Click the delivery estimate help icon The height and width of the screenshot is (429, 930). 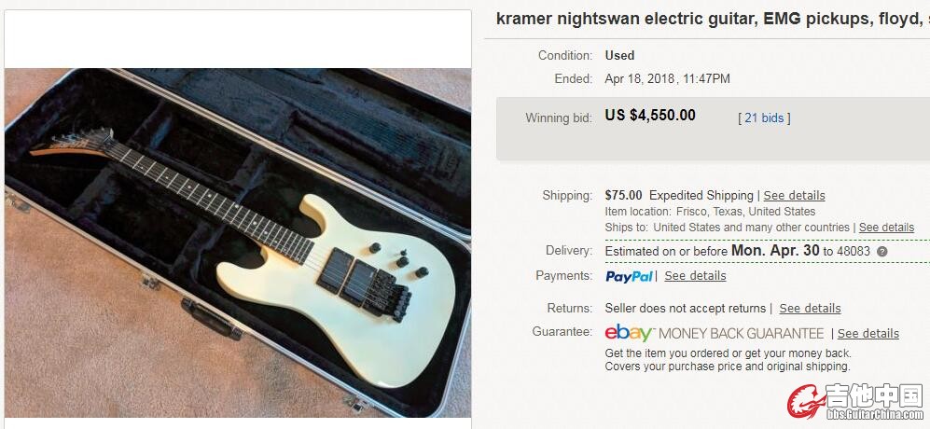point(881,252)
